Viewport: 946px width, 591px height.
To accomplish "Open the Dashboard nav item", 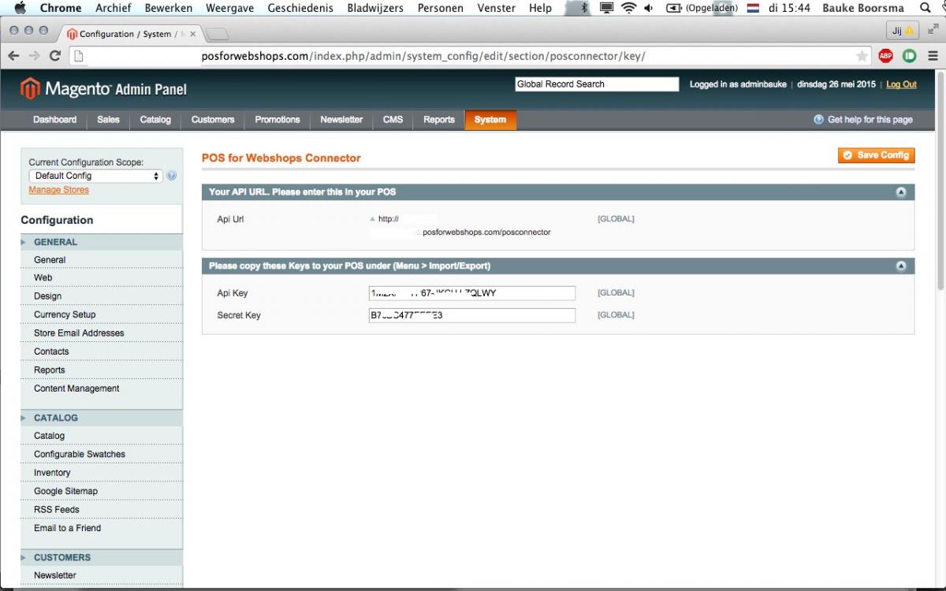I will [x=55, y=120].
